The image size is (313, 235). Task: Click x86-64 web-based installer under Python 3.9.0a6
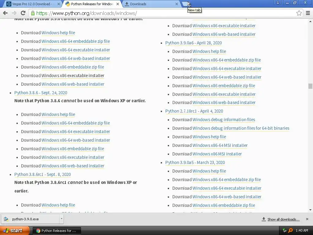(227, 77)
